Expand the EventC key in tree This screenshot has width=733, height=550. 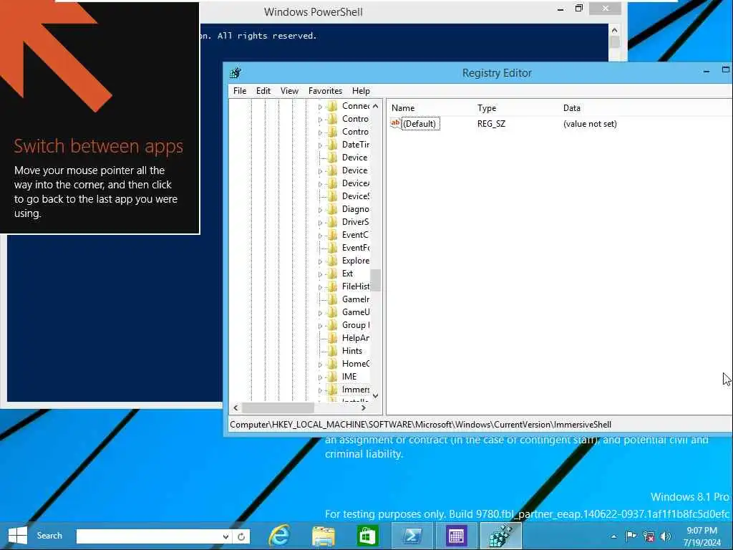pos(320,236)
